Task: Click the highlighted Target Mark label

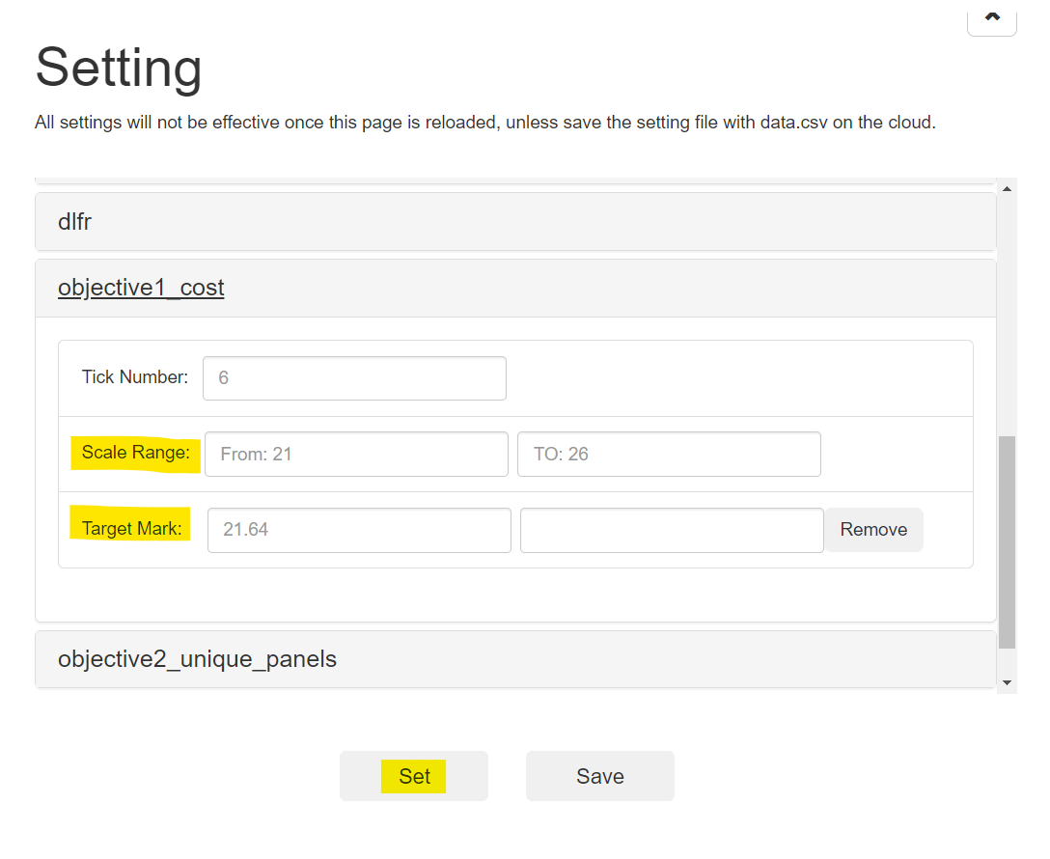Action: (130, 528)
